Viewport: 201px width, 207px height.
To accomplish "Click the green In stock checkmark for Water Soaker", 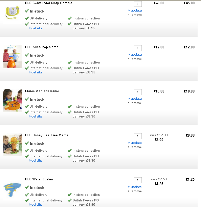I will [x=27, y=187].
